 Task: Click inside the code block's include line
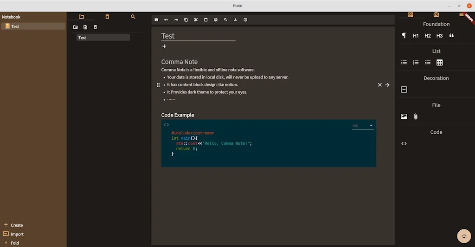(x=193, y=133)
